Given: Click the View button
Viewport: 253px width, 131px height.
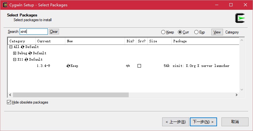Looking at the screenshot, I should (x=217, y=32).
